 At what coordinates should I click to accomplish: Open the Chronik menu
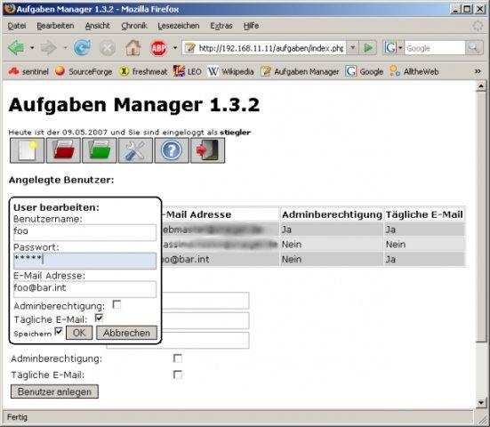click(x=134, y=26)
